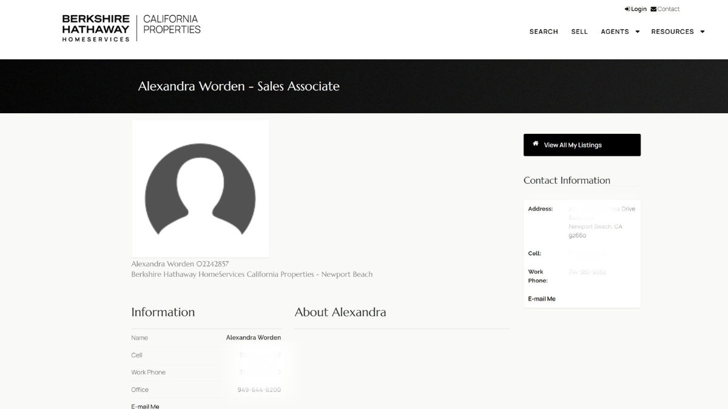728x409 pixels.
Task: Open the Sell menu item
Action: pos(579,32)
